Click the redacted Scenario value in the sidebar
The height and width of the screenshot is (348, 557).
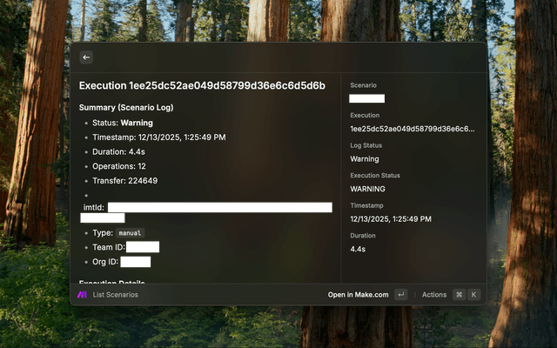pyautogui.click(x=366, y=99)
